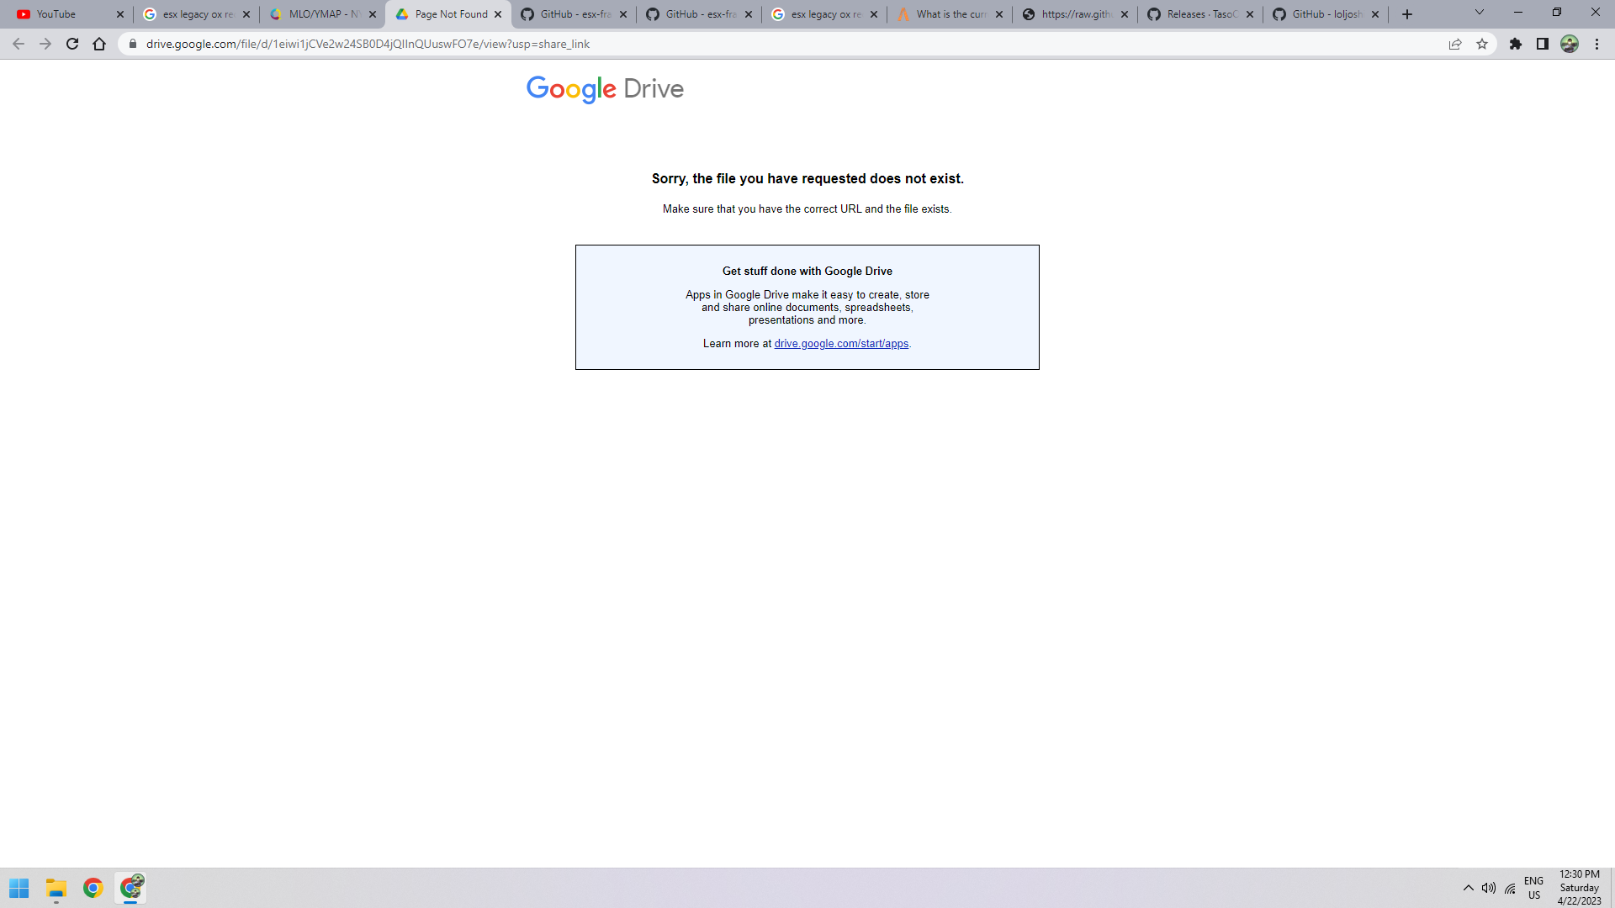Switch to the What is the curr tab
This screenshot has height=908, width=1615.
click(x=950, y=14)
